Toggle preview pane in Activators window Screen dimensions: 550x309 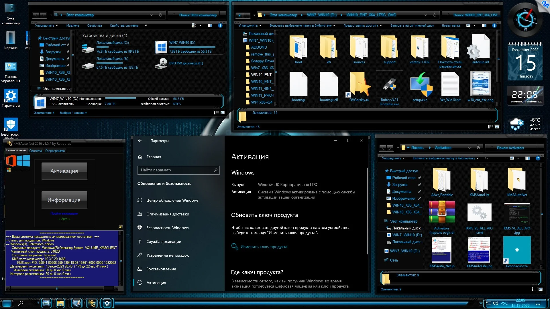click(527, 158)
